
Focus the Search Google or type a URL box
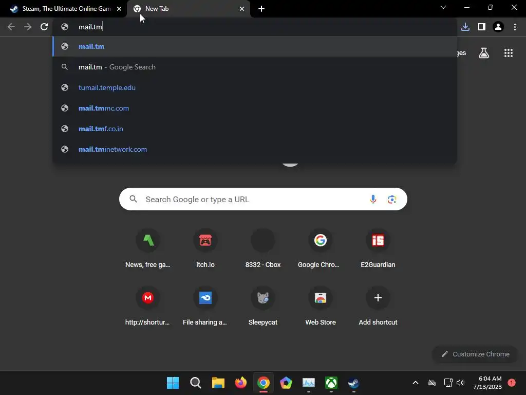(x=263, y=199)
